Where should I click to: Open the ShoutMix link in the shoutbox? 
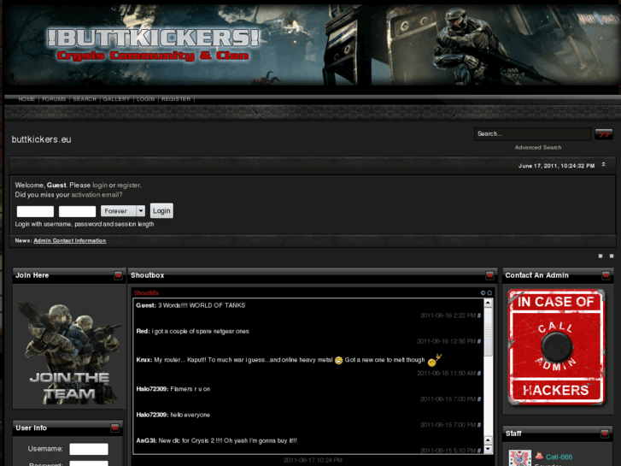pyautogui.click(x=146, y=293)
